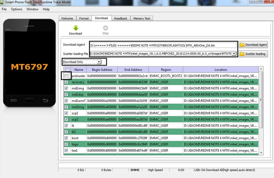
Task: Expand the Scatter-loading File path dropdown
Action: point(234,53)
